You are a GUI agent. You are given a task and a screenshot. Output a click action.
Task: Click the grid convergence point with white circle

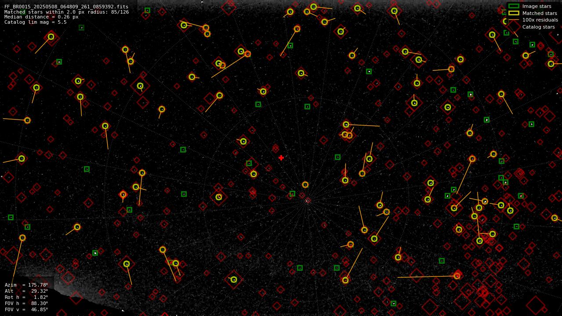pyautogui.click(x=307, y=201)
